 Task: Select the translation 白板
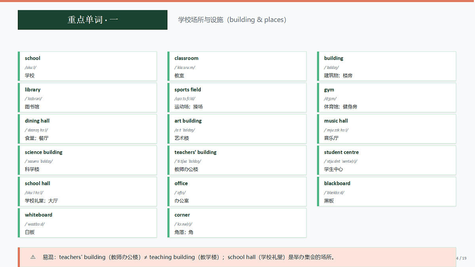30,232
